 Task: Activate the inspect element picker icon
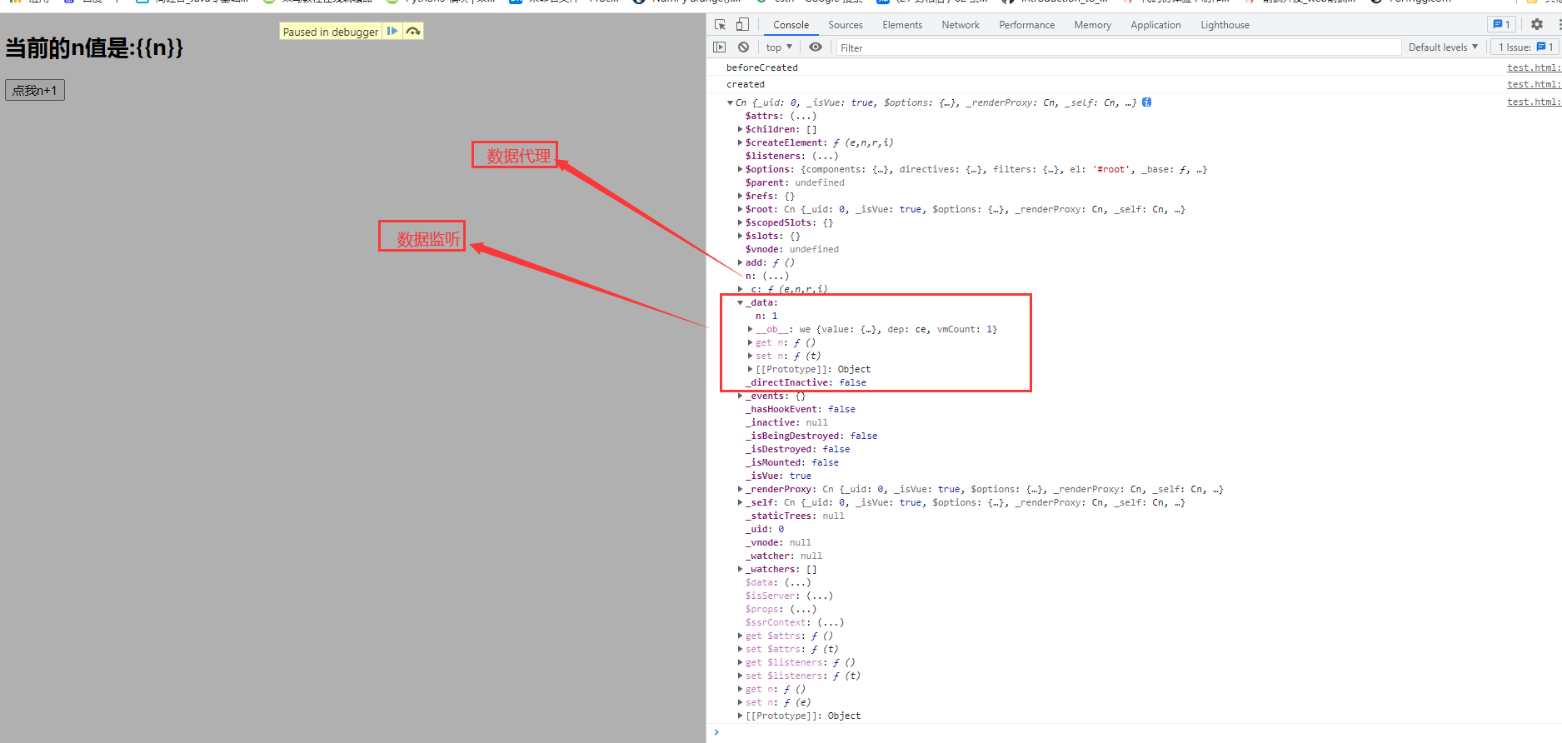(721, 25)
